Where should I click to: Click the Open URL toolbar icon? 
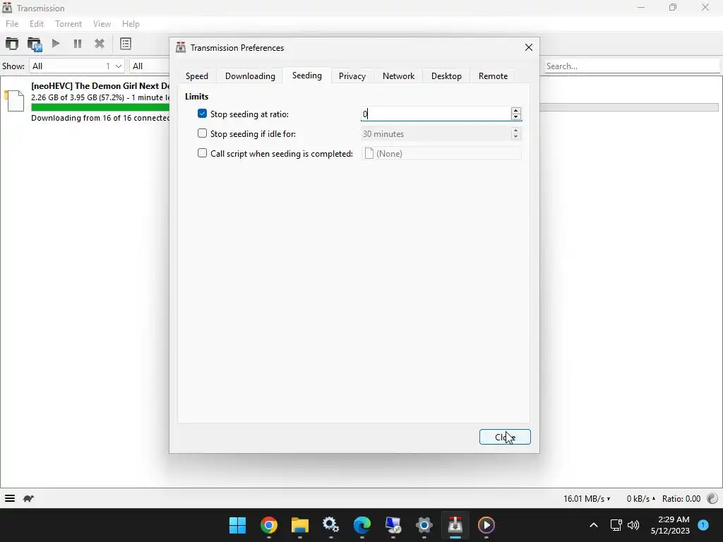(35, 44)
